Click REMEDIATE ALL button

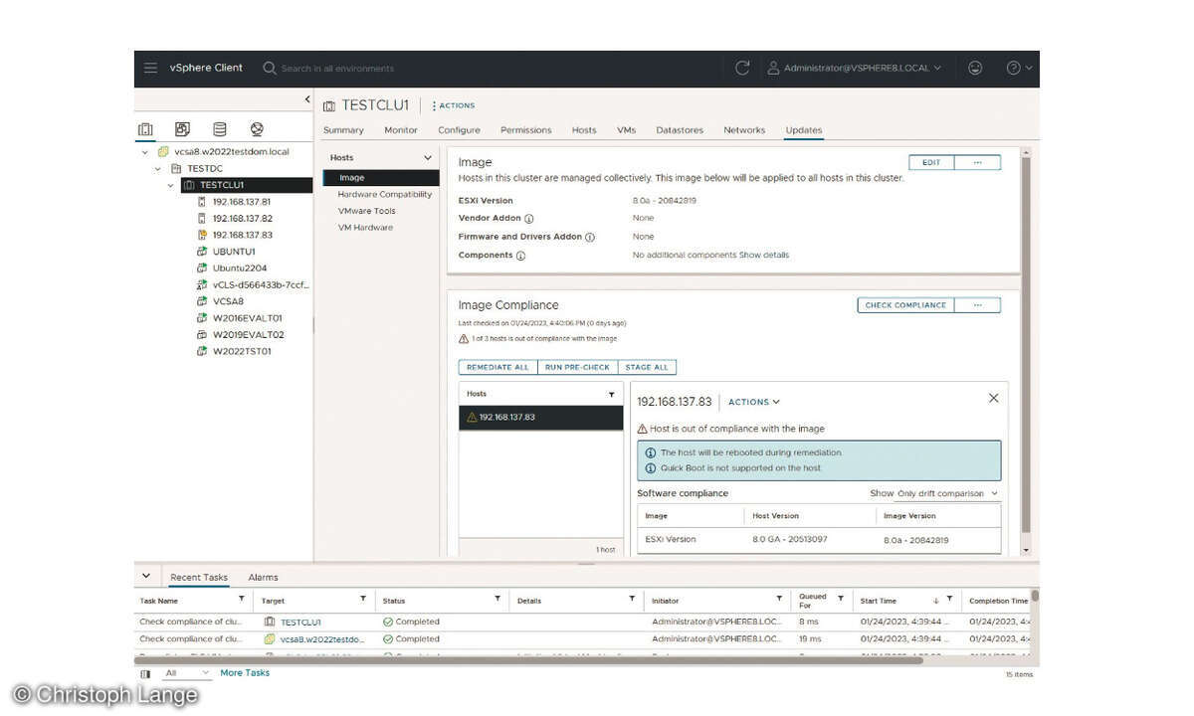[x=498, y=367]
